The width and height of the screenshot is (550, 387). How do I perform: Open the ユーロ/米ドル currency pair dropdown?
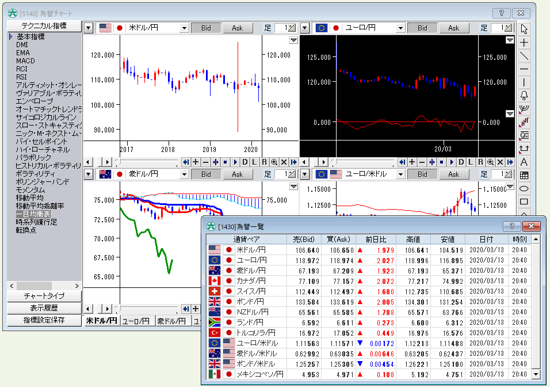pyautogui.click(x=400, y=174)
